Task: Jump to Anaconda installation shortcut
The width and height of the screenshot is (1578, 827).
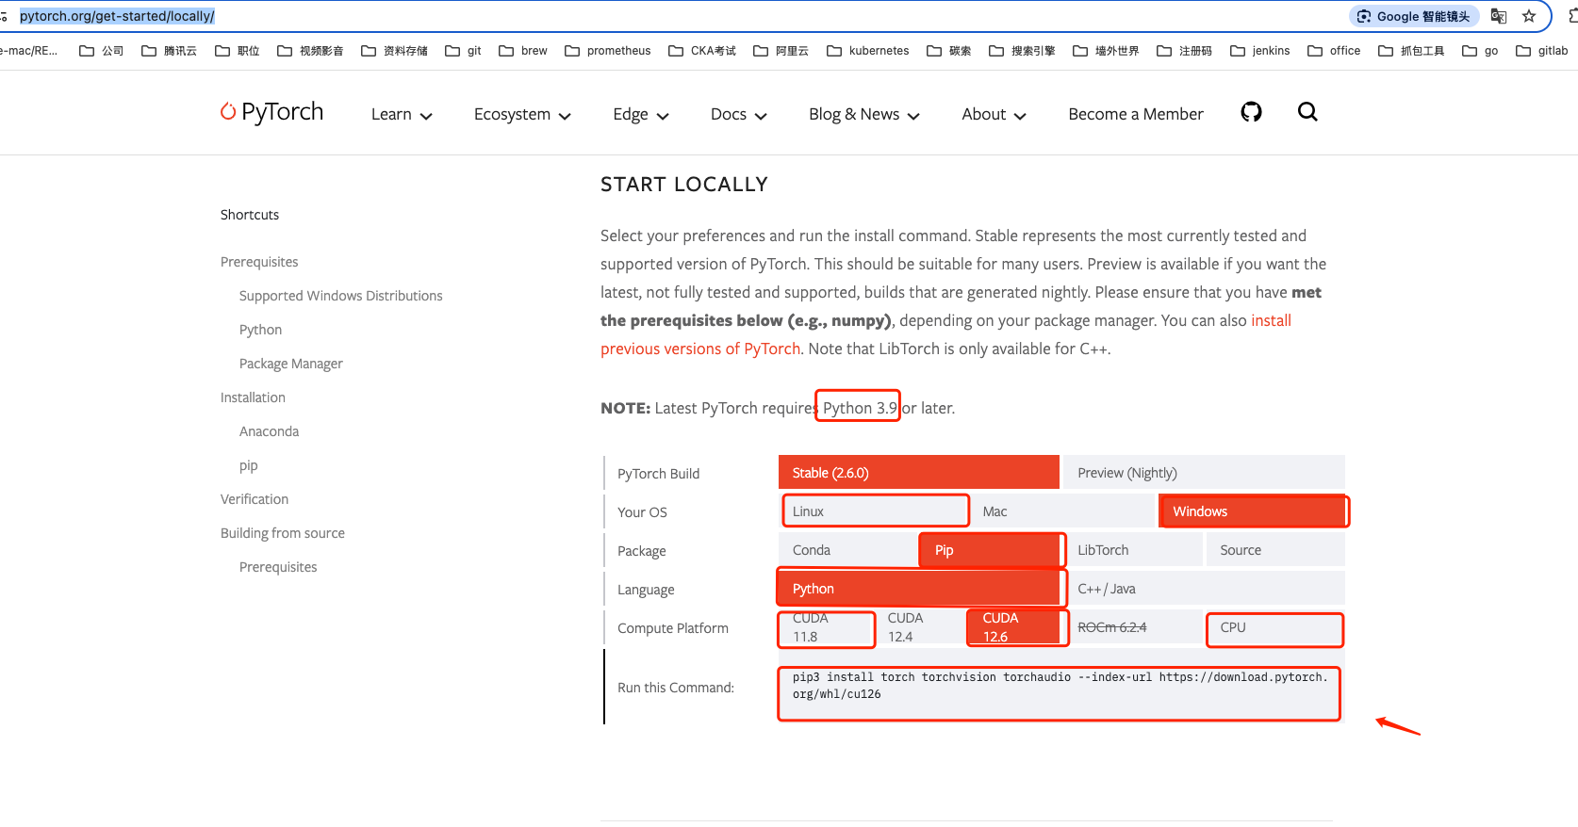Action: tap(269, 431)
